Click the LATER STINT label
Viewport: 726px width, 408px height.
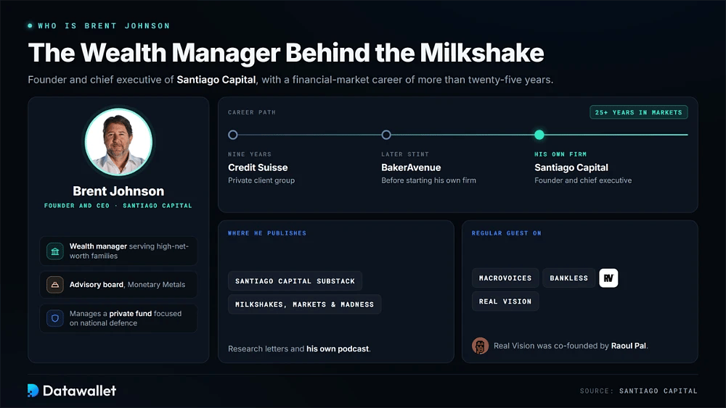pos(405,154)
